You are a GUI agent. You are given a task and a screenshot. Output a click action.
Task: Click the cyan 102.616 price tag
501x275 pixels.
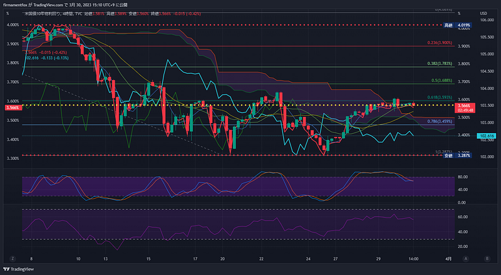point(487,136)
